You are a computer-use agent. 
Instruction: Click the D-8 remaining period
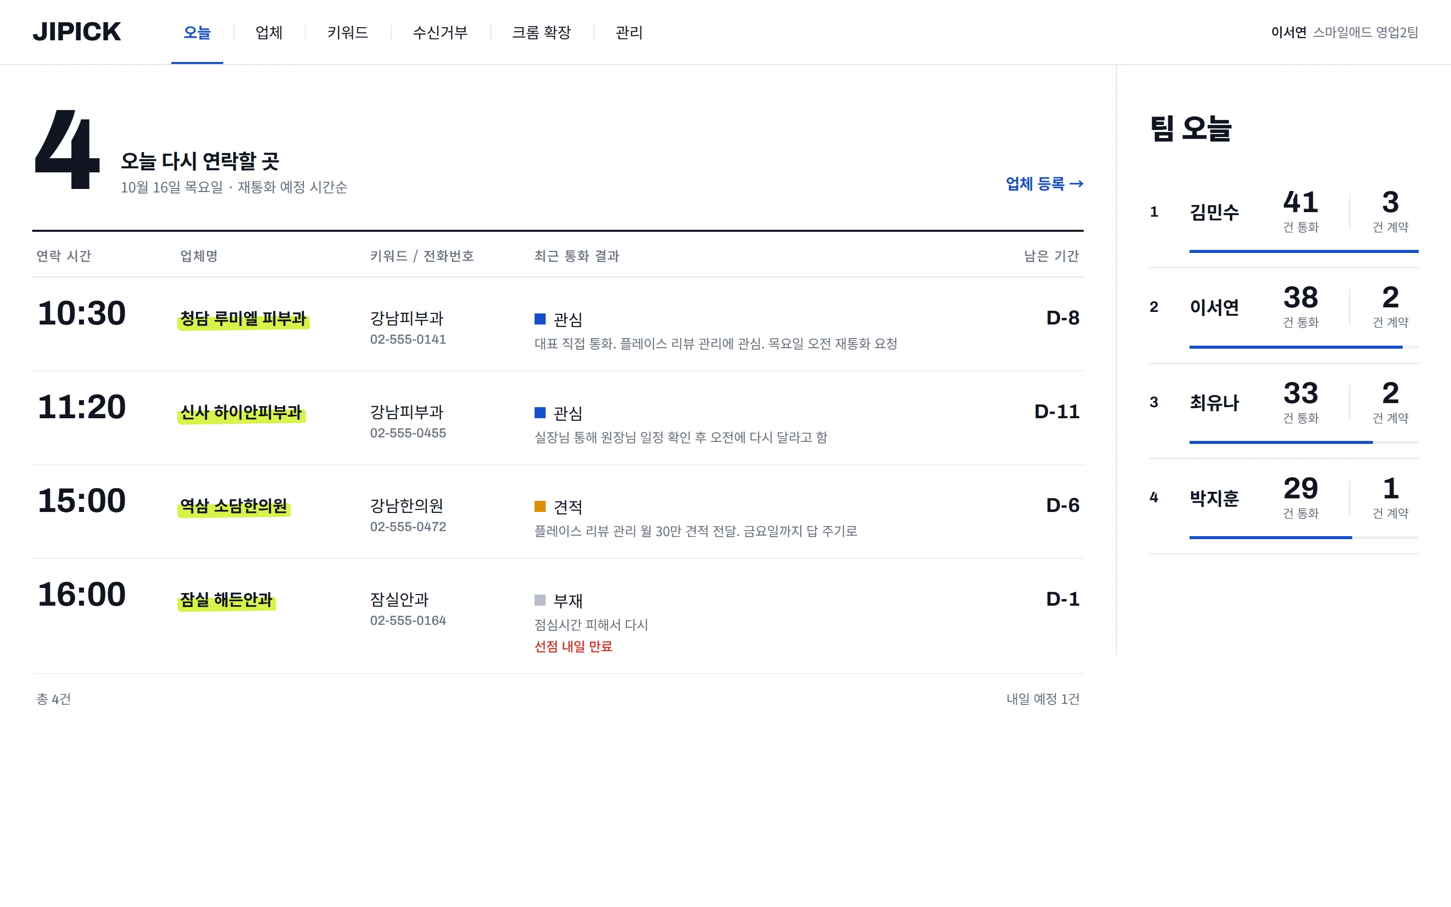coord(1063,318)
